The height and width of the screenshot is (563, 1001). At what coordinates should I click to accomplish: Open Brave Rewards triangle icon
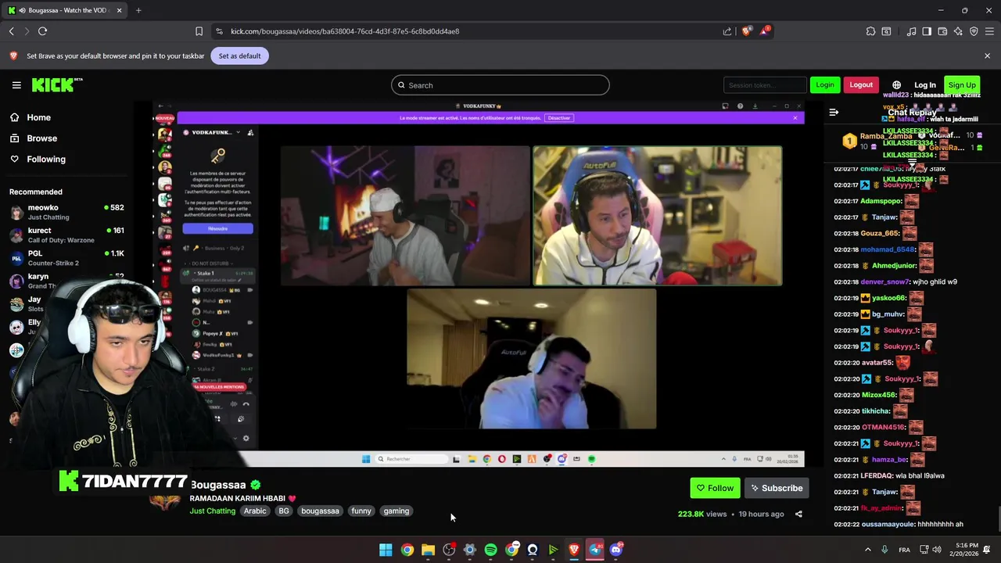(765, 31)
